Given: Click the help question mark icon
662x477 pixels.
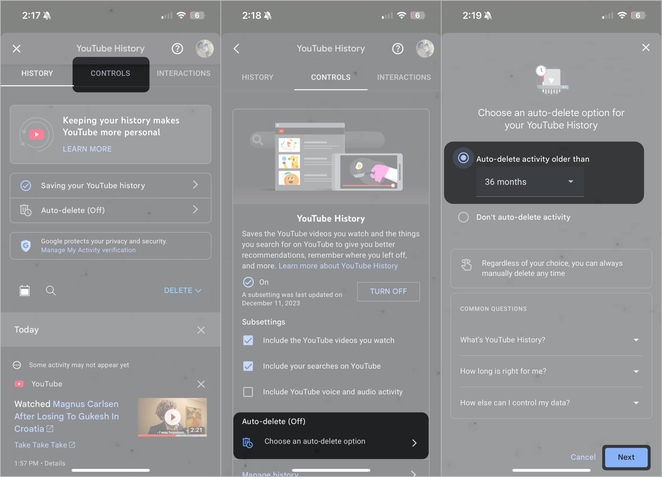Looking at the screenshot, I should [x=177, y=48].
